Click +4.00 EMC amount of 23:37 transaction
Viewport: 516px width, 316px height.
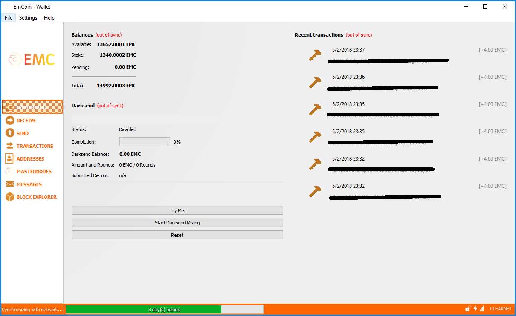[493, 50]
